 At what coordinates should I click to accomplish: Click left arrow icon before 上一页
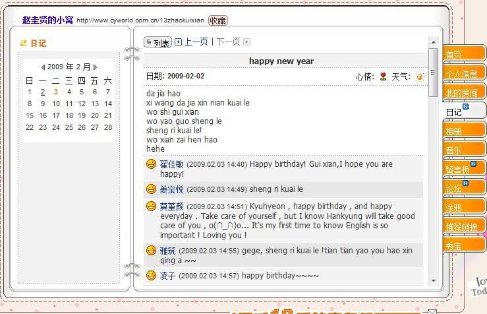click(179, 42)
